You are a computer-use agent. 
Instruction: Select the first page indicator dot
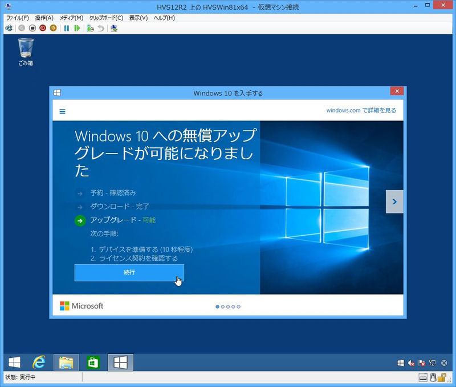tap(217, 307)
